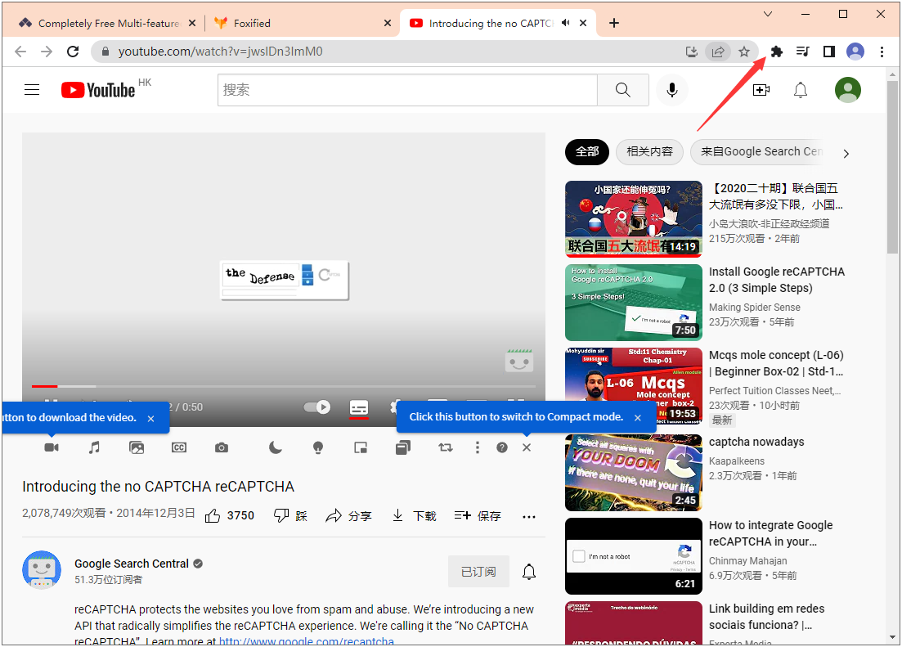Toggle channel notification bell beside 已订阅
Viewport: 902px width, 647px height.
tap(529, 572)
